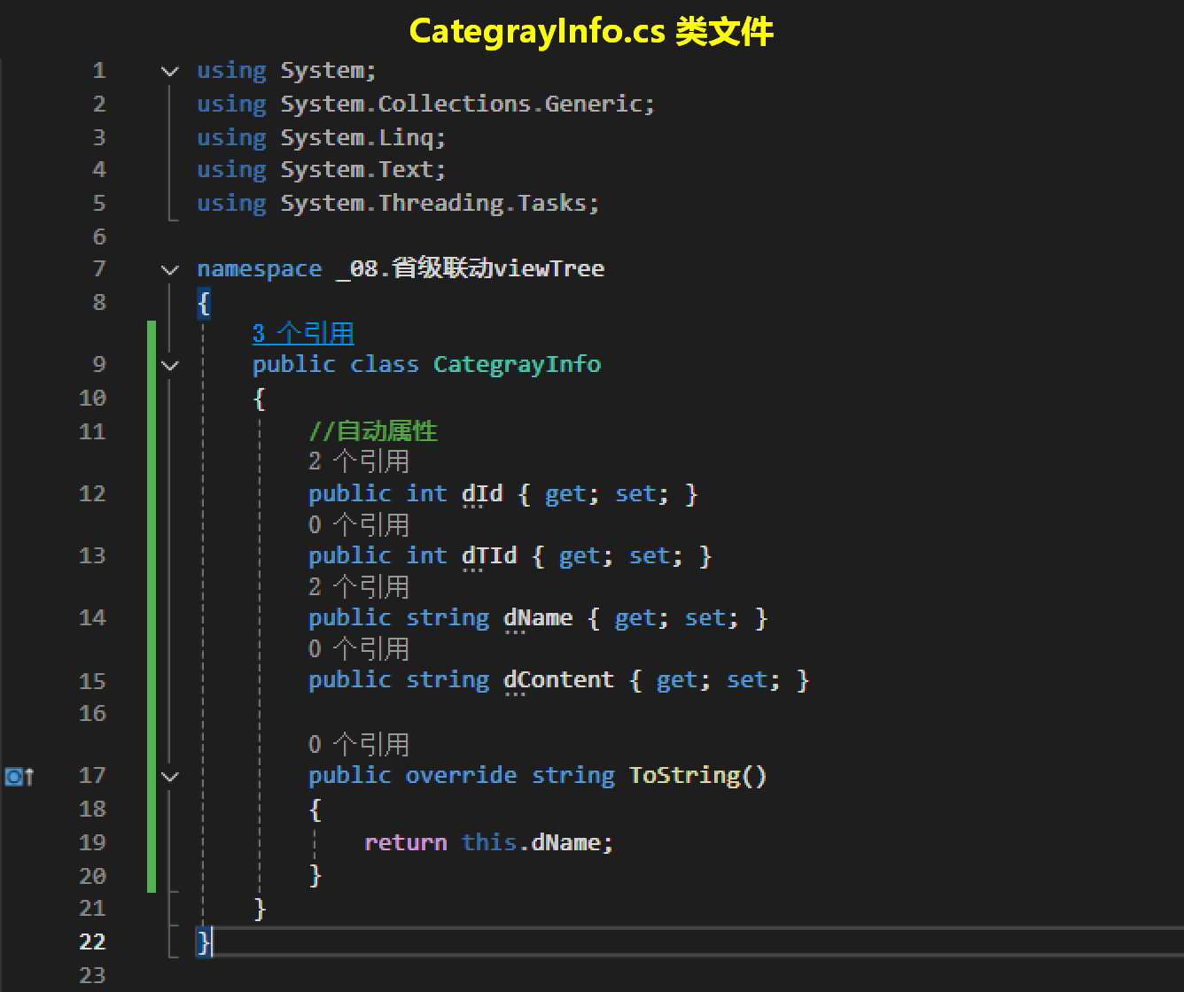Click the '0 个引用' CodeLens above dTId
The image size is (1184, 992).
[x=358, y=524]
